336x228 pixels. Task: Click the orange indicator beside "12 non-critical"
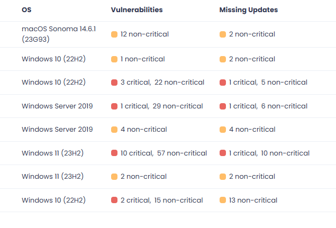click(114, 34)
